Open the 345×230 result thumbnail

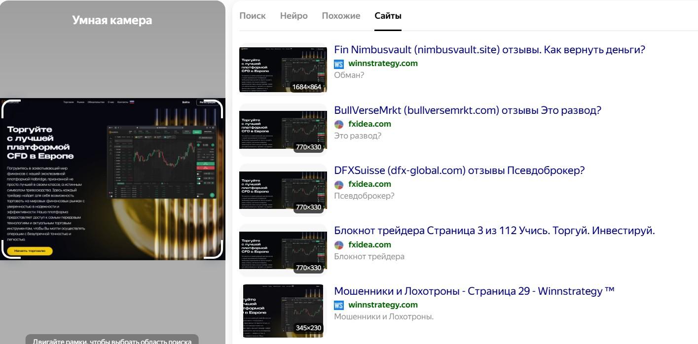(285, 310)
